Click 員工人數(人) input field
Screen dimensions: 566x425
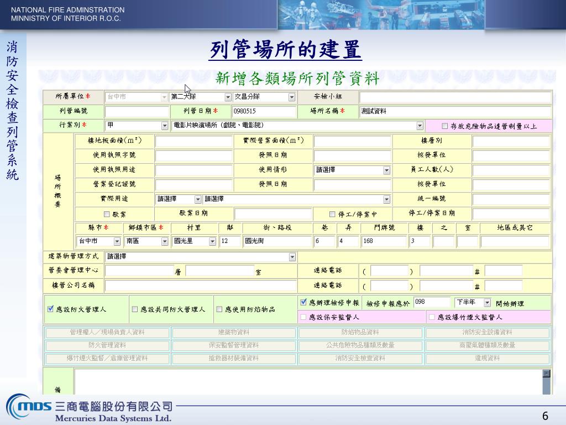tap(511, 170)
